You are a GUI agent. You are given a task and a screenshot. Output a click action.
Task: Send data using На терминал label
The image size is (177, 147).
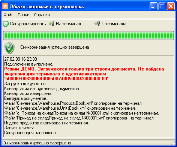coord(68,24)
